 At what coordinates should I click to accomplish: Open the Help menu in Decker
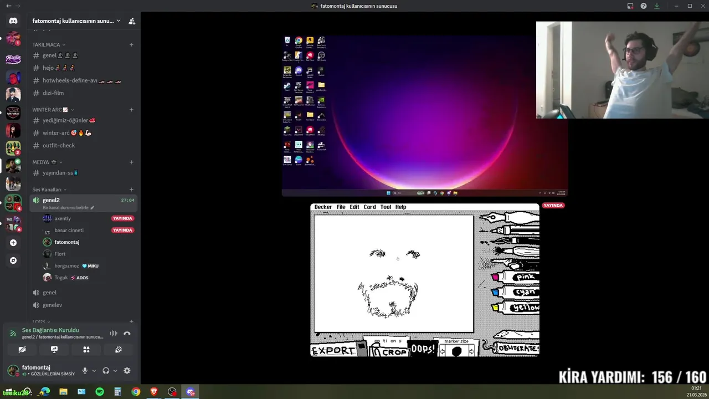pos(400,207)
